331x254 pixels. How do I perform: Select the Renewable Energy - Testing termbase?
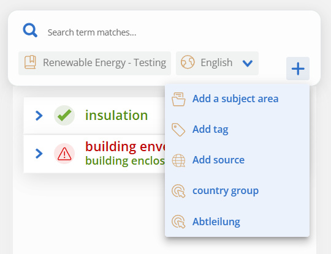(x=94, y=63)
